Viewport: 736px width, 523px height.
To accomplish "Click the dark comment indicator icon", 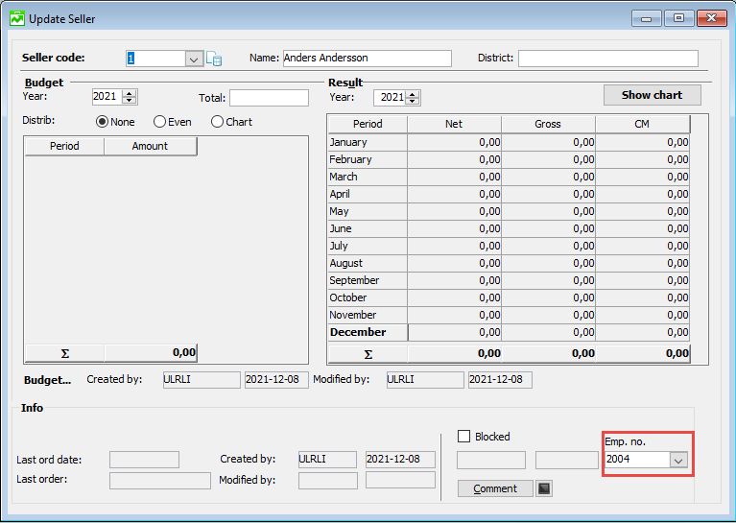I will tap(543, 488).
